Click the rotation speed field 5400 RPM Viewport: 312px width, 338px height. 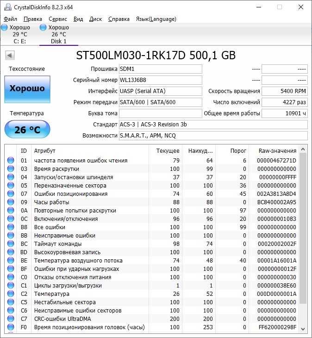tap(284, 91)
